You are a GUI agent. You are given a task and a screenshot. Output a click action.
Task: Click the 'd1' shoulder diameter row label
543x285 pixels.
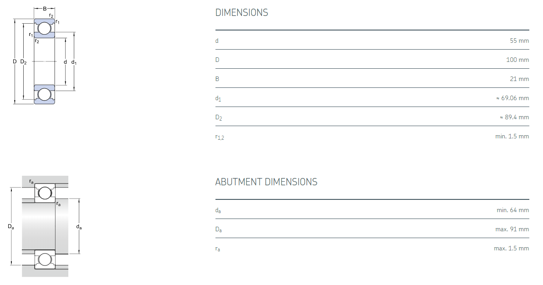(x=218, y=98)
